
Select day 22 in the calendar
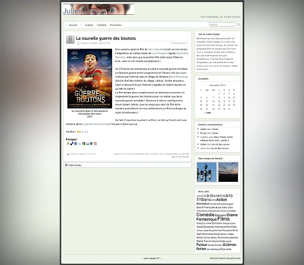(x=219, y=105)
